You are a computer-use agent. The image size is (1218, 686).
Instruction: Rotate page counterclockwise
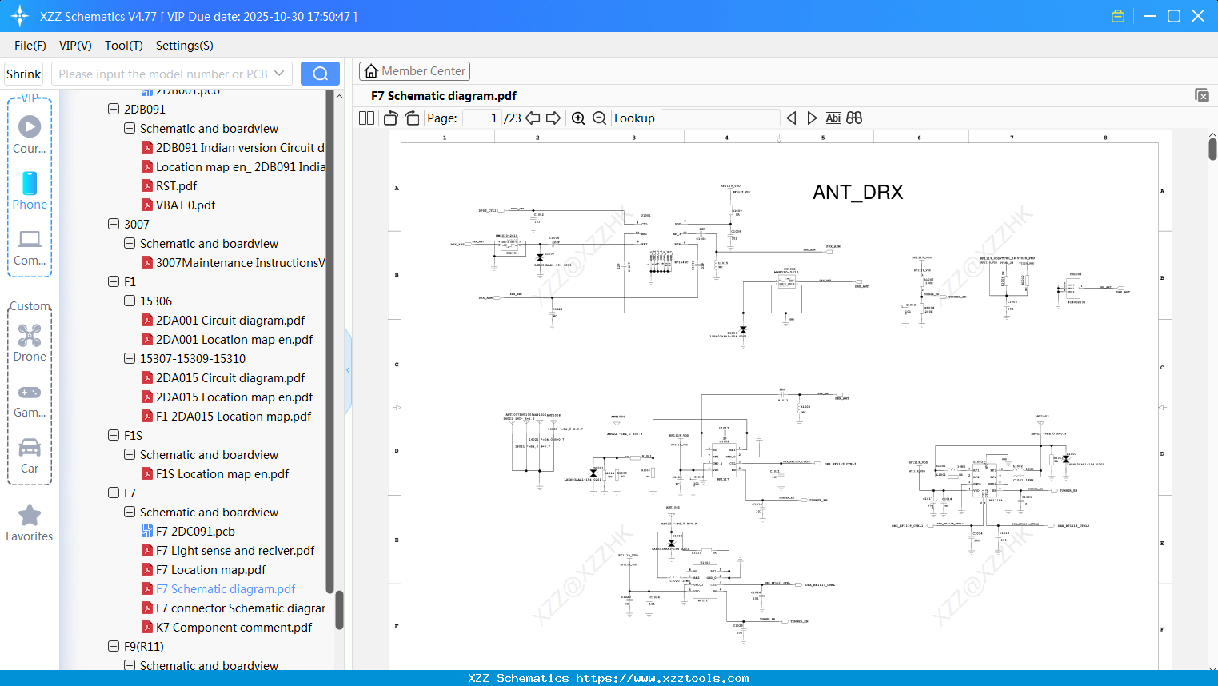click(390, 118)
